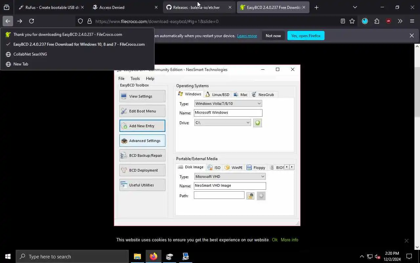Click the volume icon in system tray
This screenshot has height=263, width=420.
pyautogui.click(x=377, y=257)
